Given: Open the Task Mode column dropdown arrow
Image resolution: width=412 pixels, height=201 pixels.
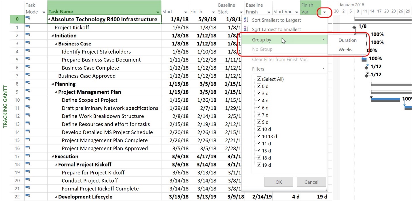Looking at the screenshot, I should pyautogui.click(x=44, y=12).
